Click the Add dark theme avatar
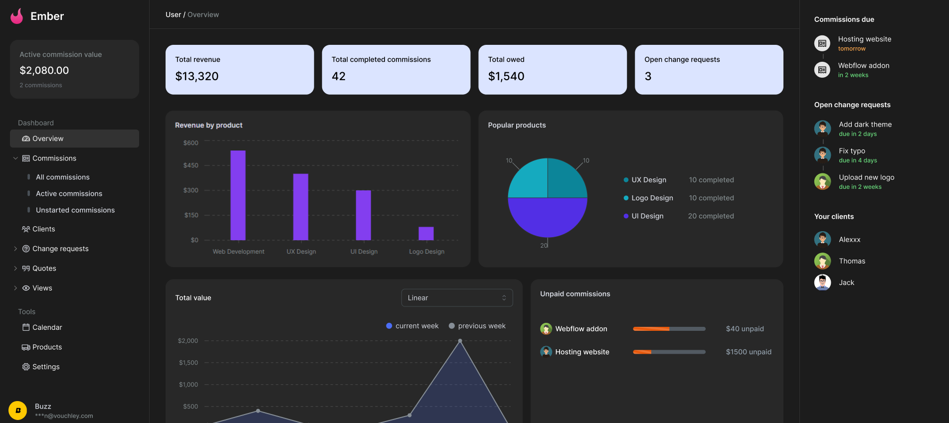Image resolution: width=949 pixels, height=423 pixels. (x=822, y=129)
